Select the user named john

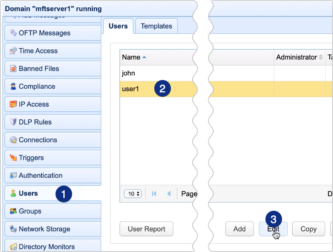coord(128,73)
